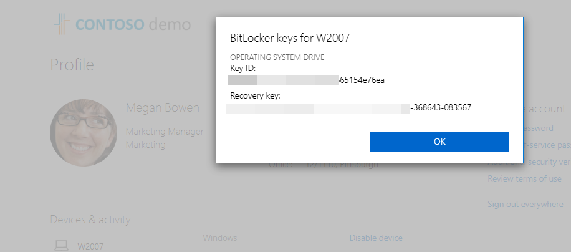This screenshot has width=571, height=252.
Task: Click the recovery key ending 368643-083567
Action: 348,108
